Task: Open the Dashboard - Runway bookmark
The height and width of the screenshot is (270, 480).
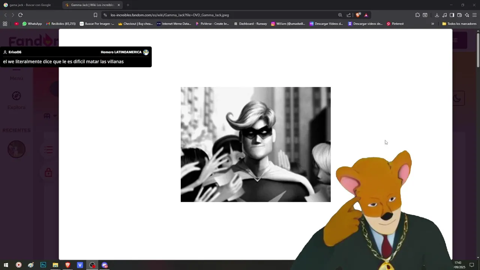Action: coord(250,24)
